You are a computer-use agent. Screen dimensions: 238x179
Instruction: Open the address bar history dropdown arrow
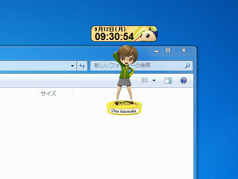[72, 66]
